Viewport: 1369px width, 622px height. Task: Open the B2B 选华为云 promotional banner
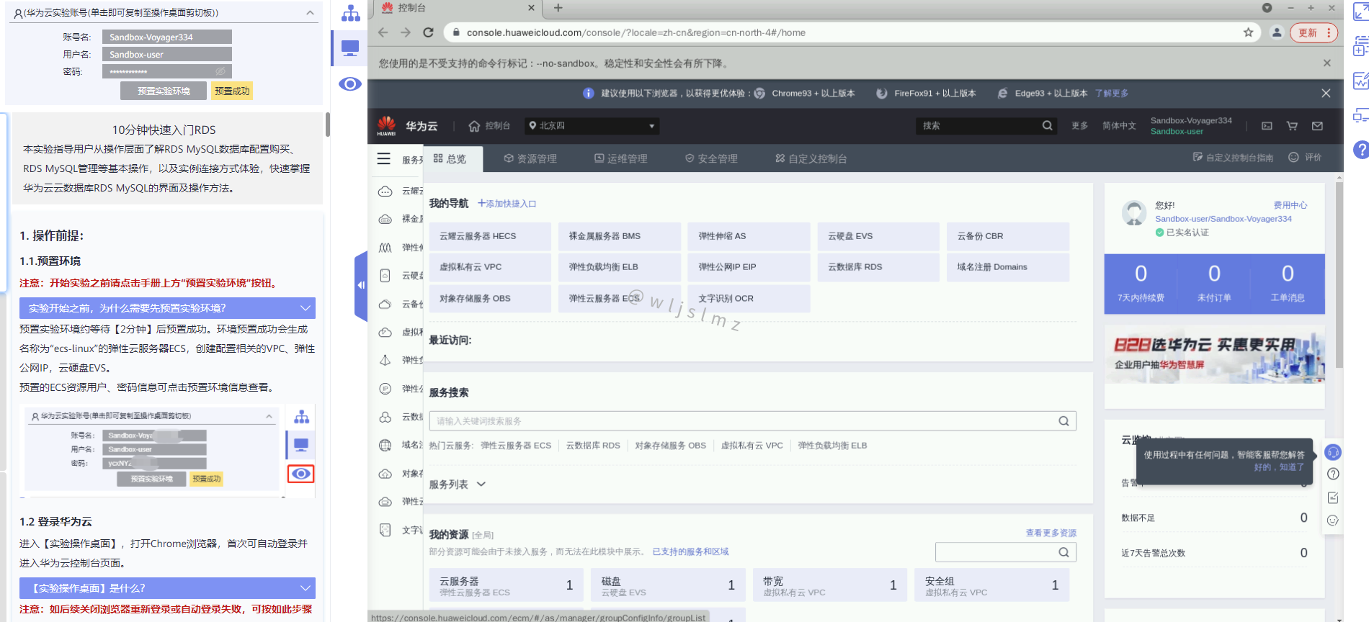(x=1215, y=355)
